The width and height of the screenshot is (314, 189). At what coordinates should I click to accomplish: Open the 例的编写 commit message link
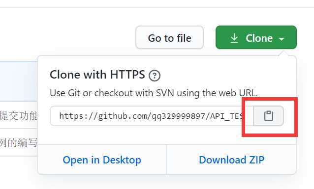[19, 143]
